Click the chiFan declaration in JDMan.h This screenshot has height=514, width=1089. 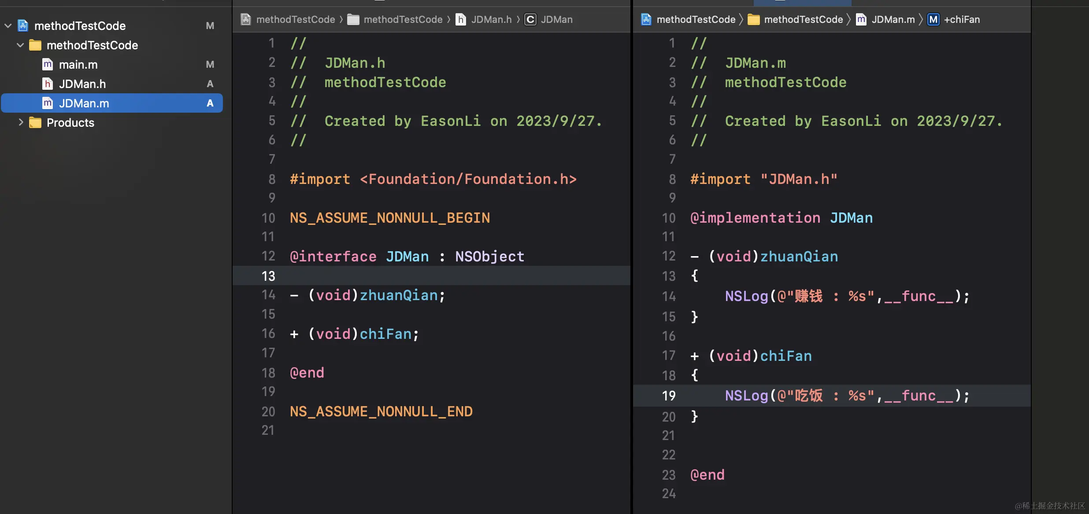coord(355,334)
